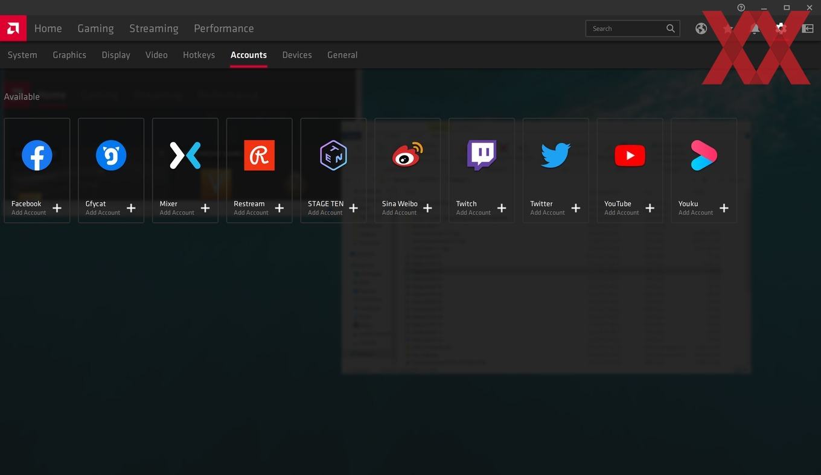Click the STAGE TEN logo icon
821x475 pixels.
click(333, 155)
